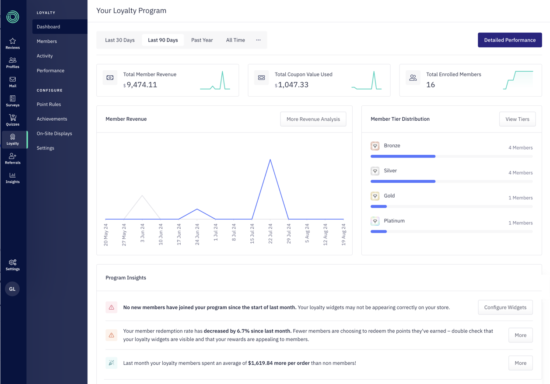Go to Dashboard in Loyalty menu
The width and height of the screenshot is (550, 384).
[60, 27]
